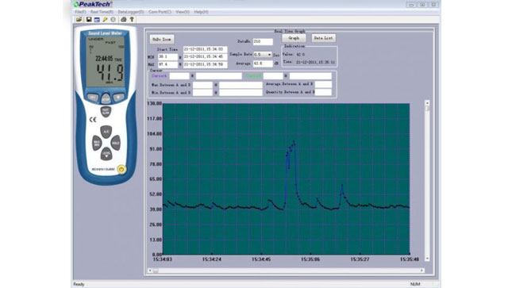The image size is (516, 288).
Task: Click the Cursor B value field
Action: pyautogui.click(x=273, y=76)
